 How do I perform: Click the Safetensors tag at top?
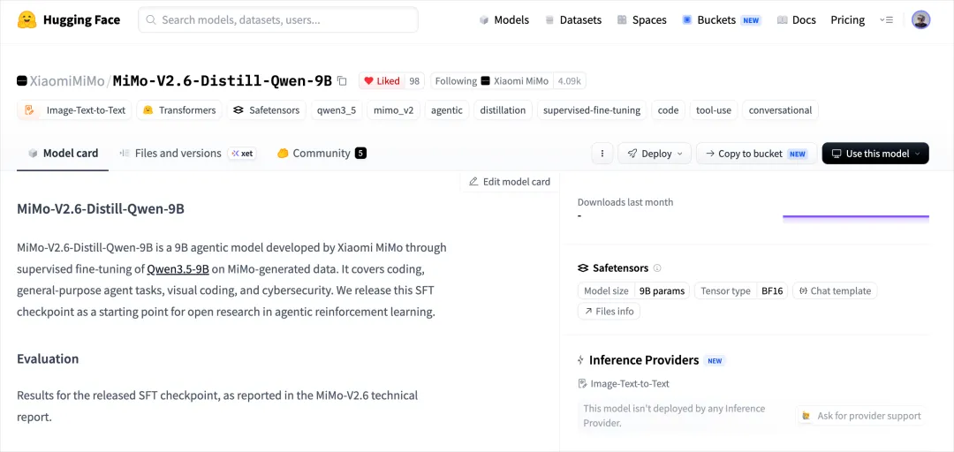[267, 110]
